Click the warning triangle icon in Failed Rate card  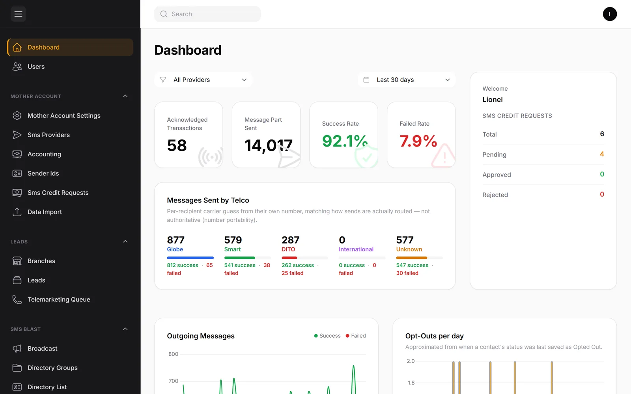(444, 156)
